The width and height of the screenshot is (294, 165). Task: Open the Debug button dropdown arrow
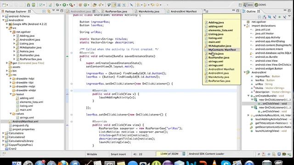(61, 5)
